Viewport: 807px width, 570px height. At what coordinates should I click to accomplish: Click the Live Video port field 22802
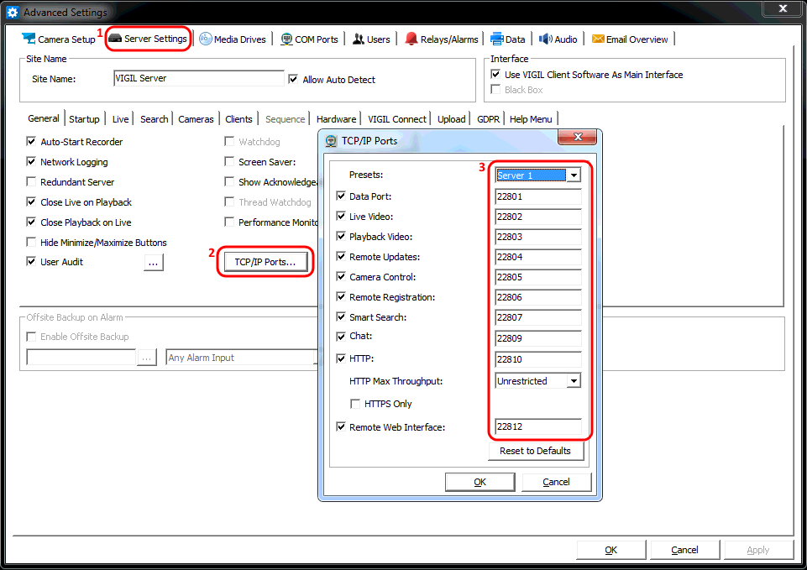[537, 217]
